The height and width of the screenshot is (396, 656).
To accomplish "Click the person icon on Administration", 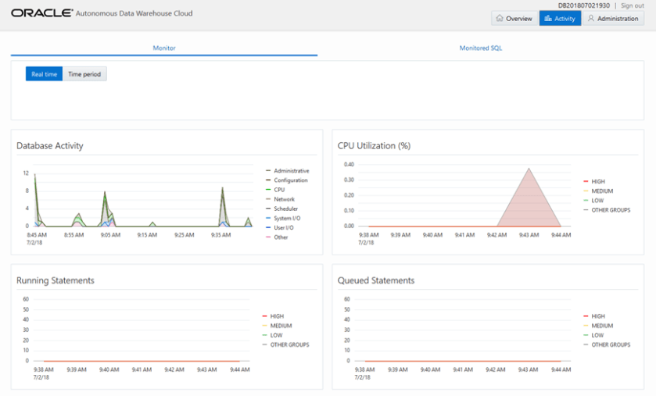I will 591,18.
